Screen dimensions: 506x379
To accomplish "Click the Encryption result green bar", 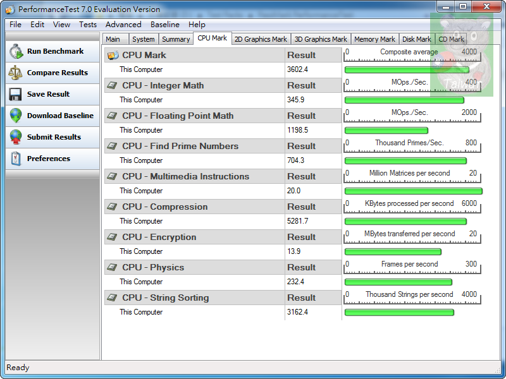I will [393, 251].
